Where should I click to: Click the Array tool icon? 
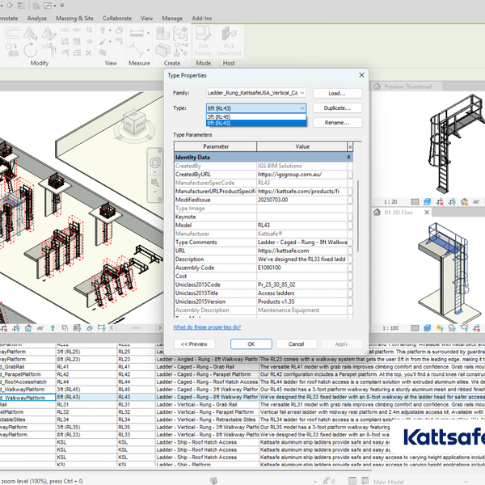coord(65,41)
